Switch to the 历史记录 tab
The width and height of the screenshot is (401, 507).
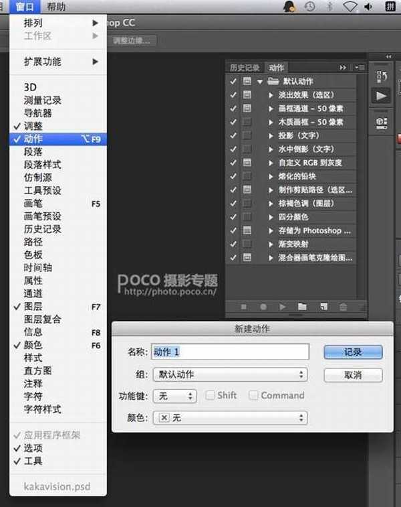tap(245, 68)
